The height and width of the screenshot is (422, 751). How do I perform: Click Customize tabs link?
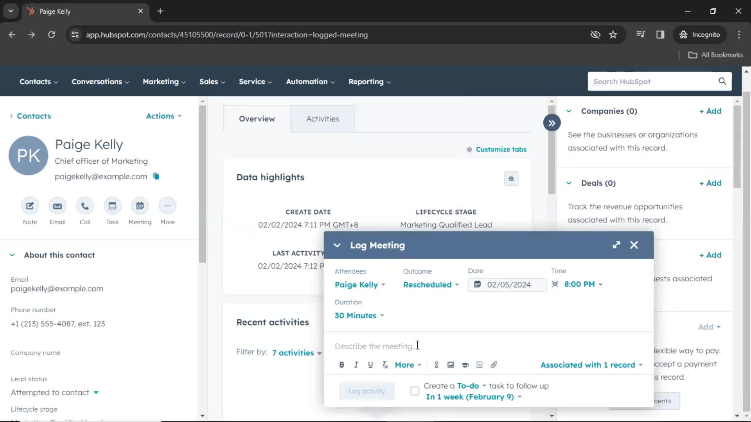coord(497,150)
